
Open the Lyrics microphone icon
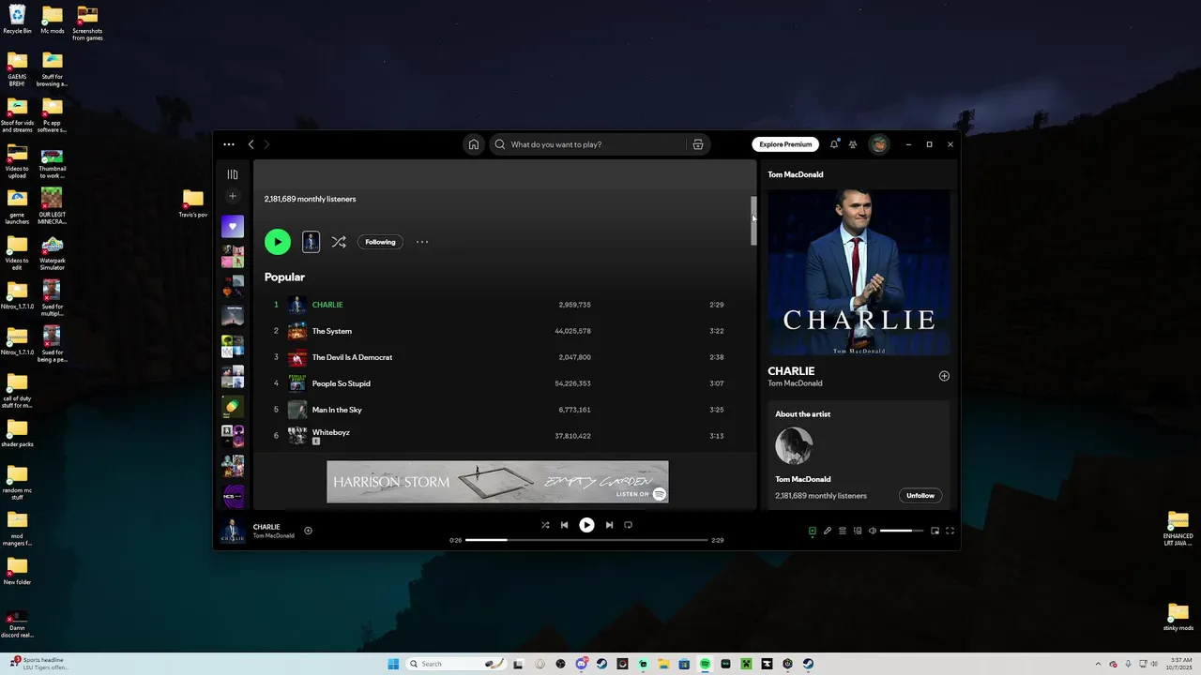point(828,531)
